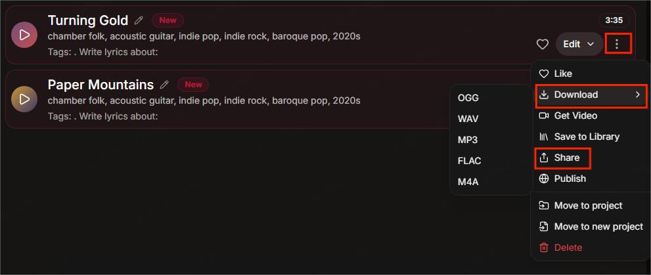
Task: Choose Get Video from the menu
Action: [575, 116]
